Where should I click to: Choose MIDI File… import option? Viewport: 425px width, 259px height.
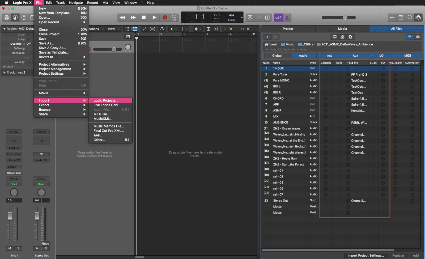pyautogui.click(x=110, y=114)
